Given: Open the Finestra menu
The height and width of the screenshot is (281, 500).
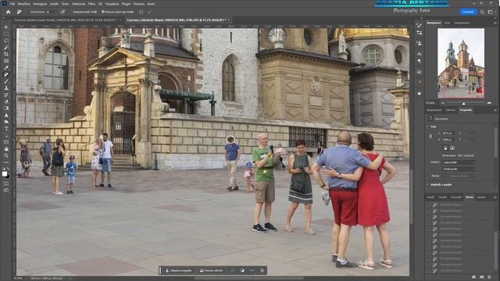Looking at the screenshot, I should [x=139, y=4].
